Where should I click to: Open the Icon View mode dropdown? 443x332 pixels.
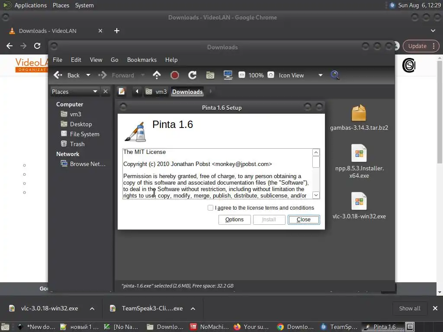pyautogui.click(x=300, y=75)
